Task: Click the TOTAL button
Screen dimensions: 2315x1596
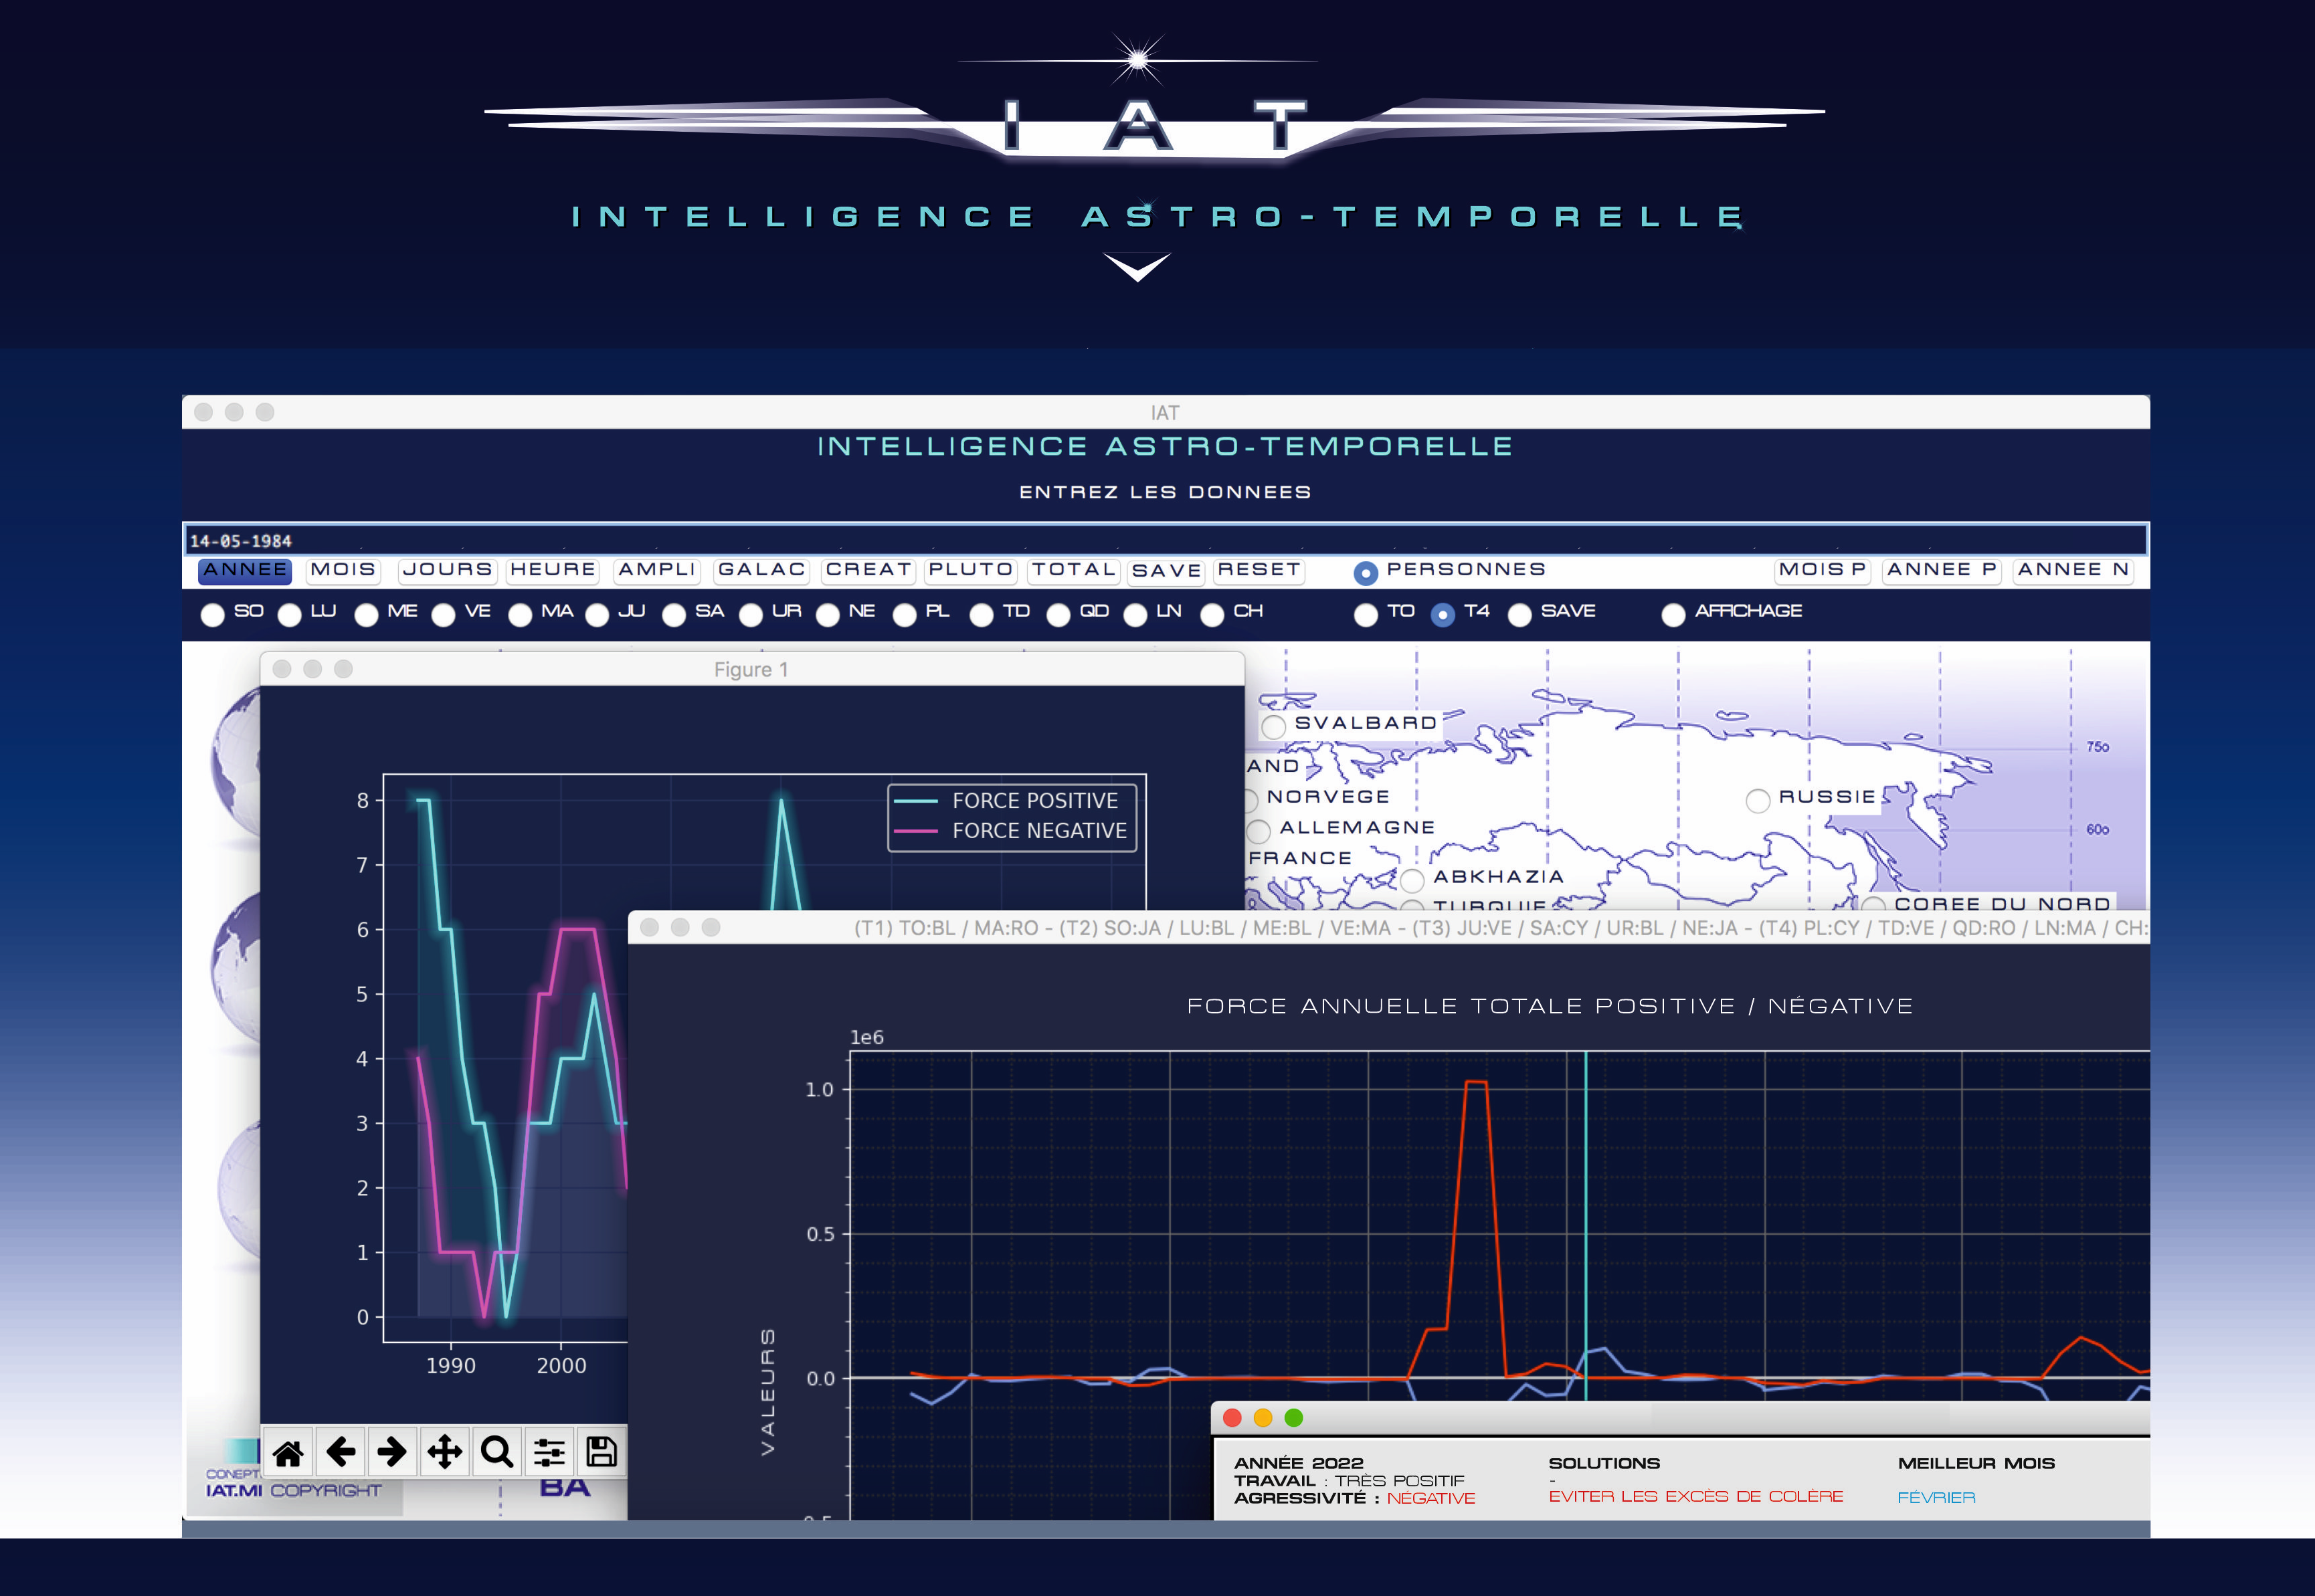Action: tap(1074, 570)
